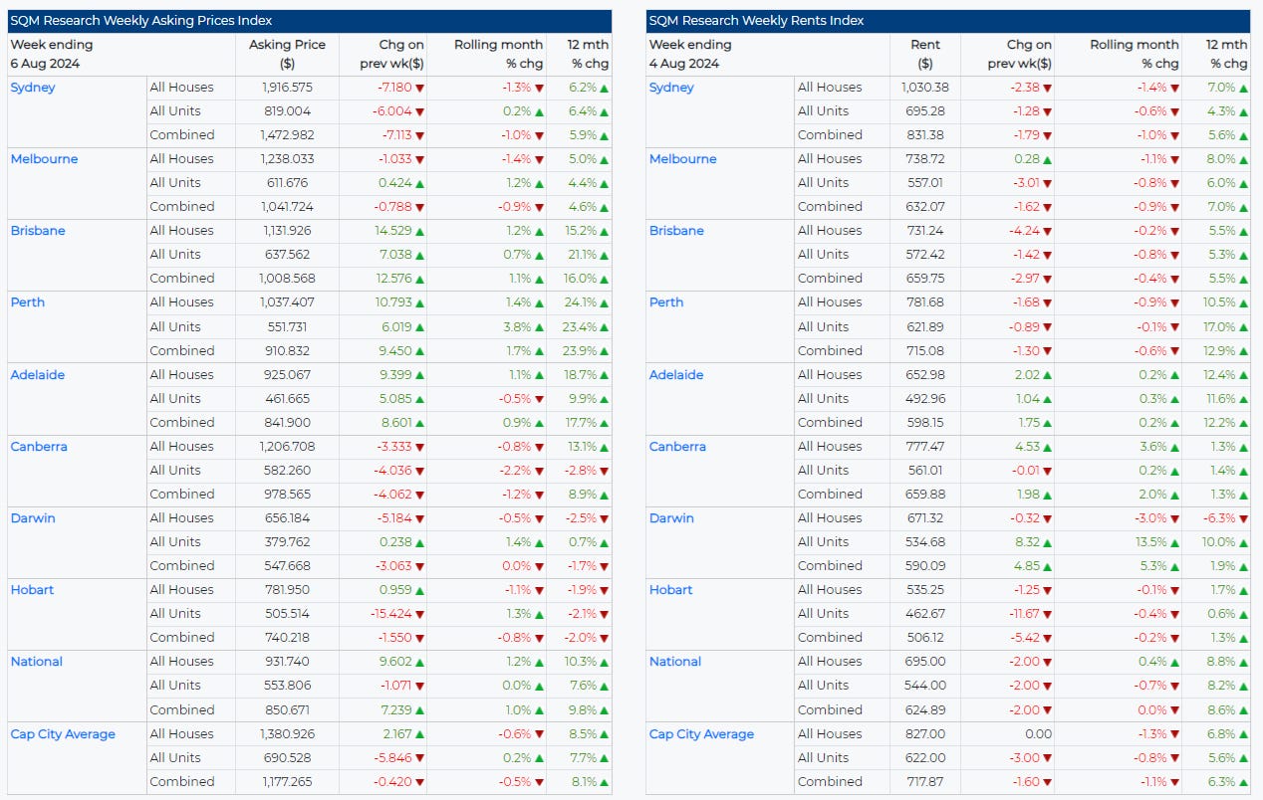Screen dimensions: 1263x800
Task: Select Canberra houses asking price 1,206.708
Action: tap(286, 447)
